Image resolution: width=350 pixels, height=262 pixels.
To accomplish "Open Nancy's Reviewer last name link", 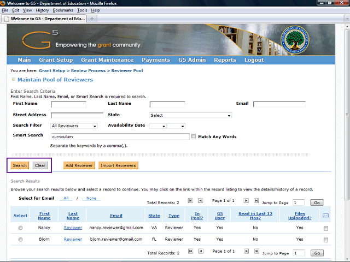I will click(73, 228).
